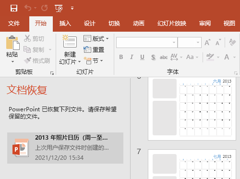240x179 pixels.
Task: Click the 格式刷 format painter
Action: pos(37,60)
